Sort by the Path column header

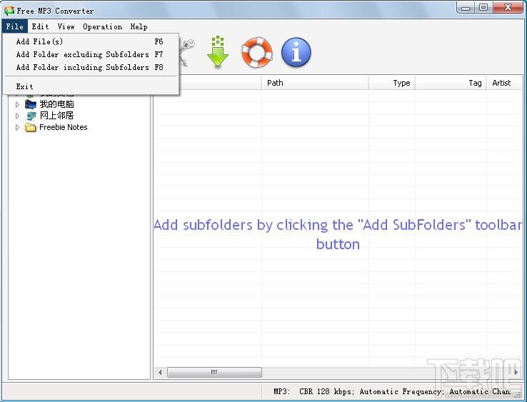[x=315, y=83]
